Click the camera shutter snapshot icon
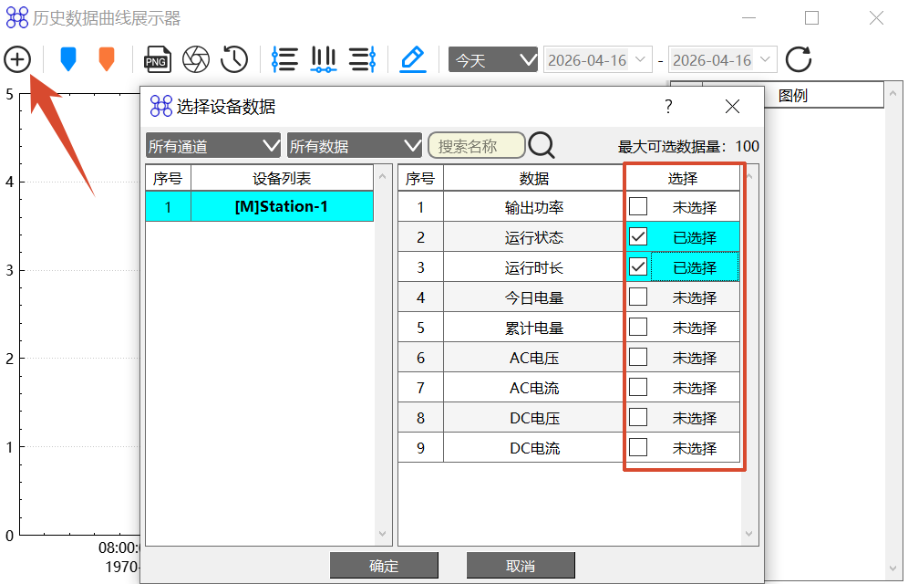The image size is (908, 584). click(x=196, y=59)
